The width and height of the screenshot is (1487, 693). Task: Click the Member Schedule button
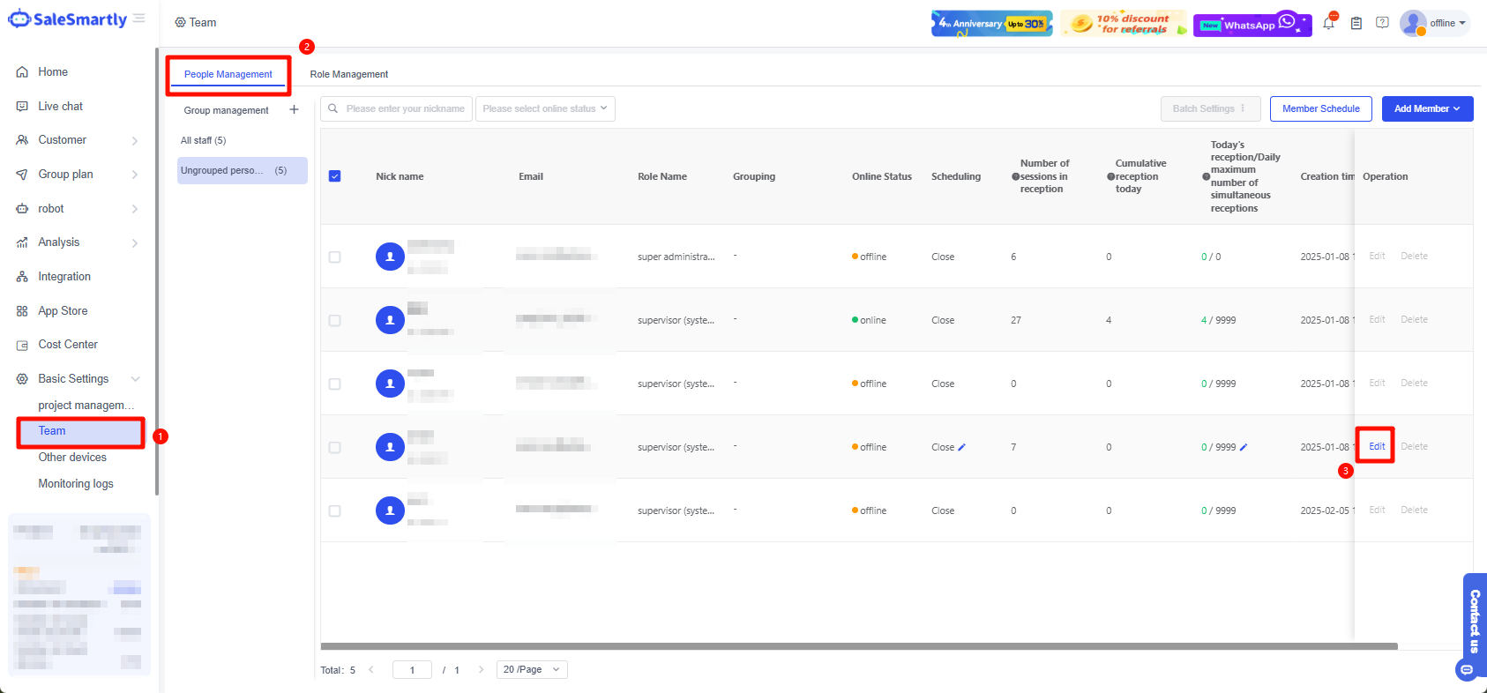[1320, 109]
